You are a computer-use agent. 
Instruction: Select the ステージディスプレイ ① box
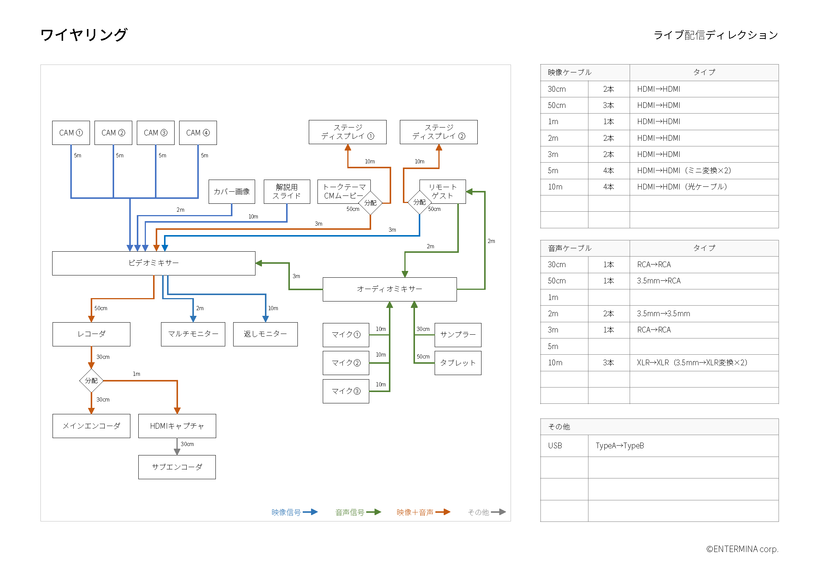pyautogui.click(x=347, y=132)
